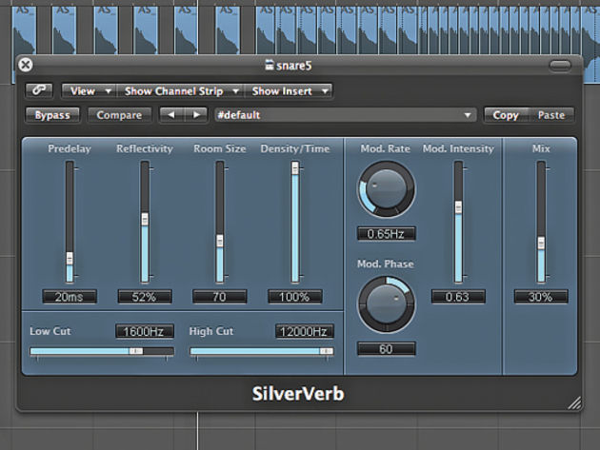Viewport: 600px width, 450px height.
Task: Click the High Cut label
Action: click(211, 331)
